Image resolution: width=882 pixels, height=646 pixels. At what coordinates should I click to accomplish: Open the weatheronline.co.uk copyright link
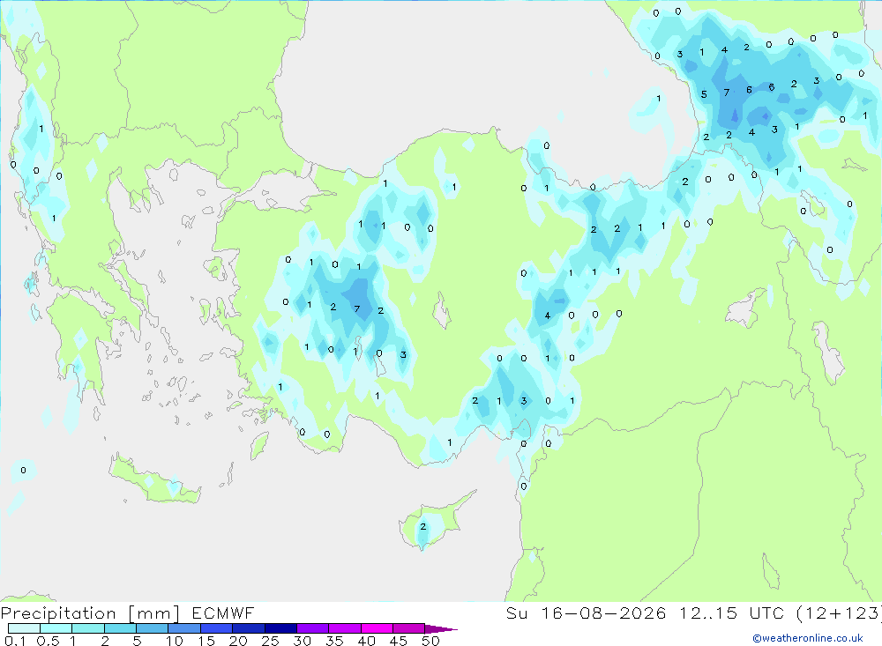[808, 638]
